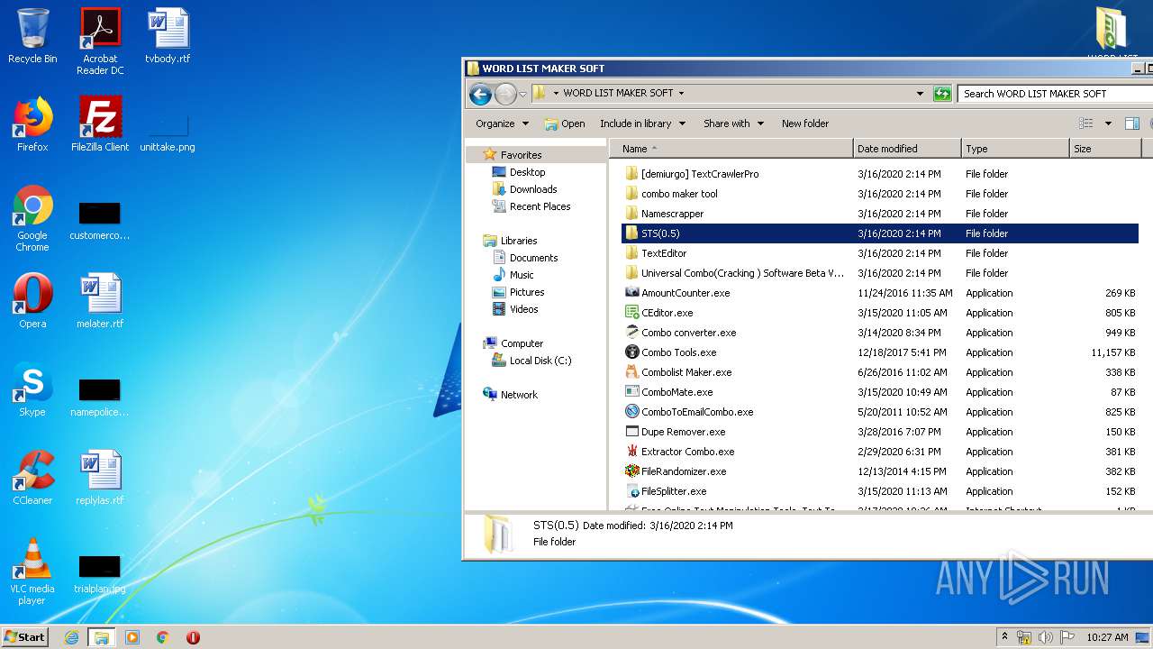Screen dimensions: 1153x649
Task: Select melater.rtf desktop file
Action: 100,301
